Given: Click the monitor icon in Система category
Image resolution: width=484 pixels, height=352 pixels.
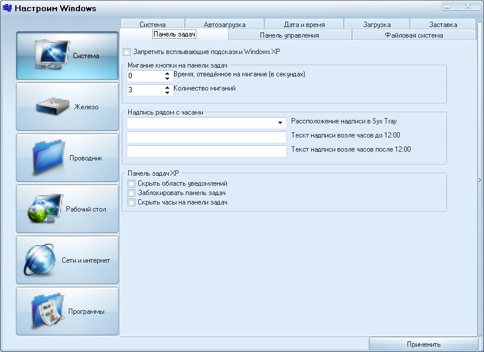Looking at the screenshot, I should (52, 55).
